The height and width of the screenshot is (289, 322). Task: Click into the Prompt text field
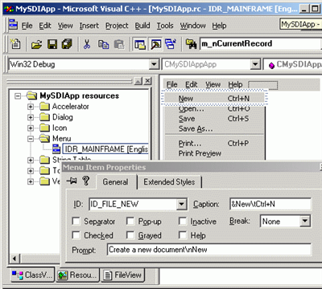(x=209, y=250)
